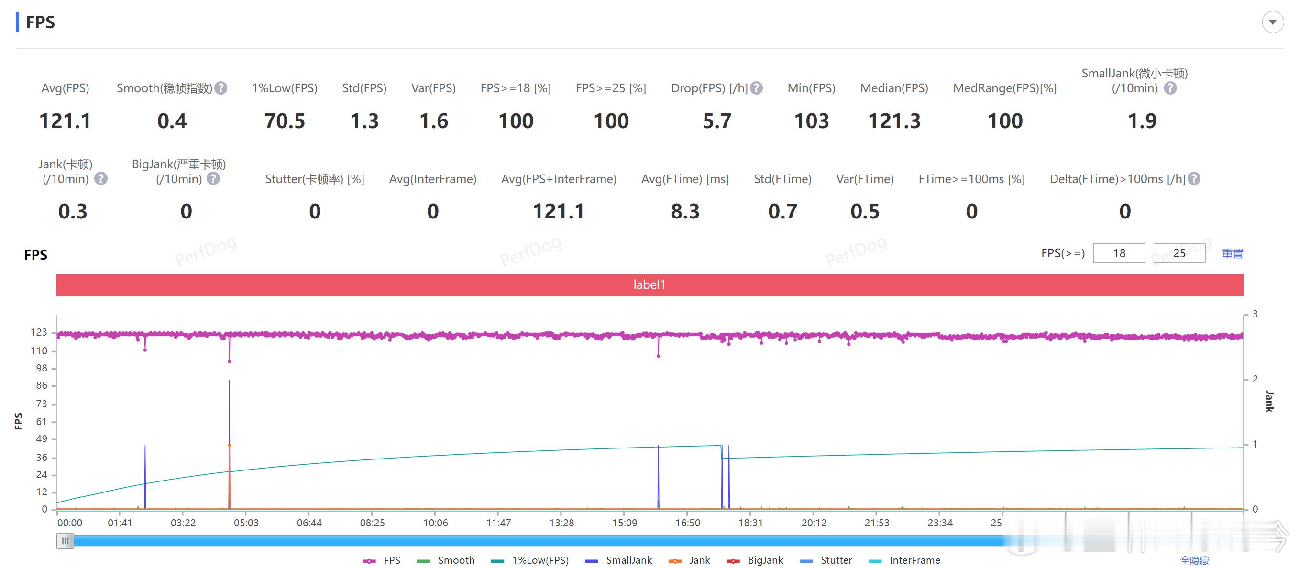Click help icon next to Smooth(稳帧指数)

click(x=220, y=88)
